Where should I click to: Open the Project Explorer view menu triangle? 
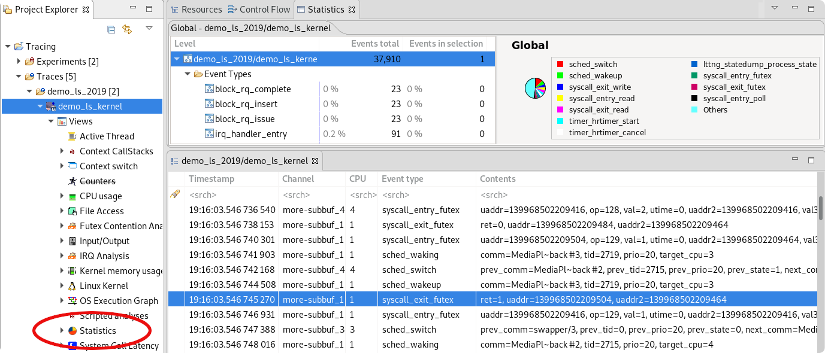click(x=149, y=29)
